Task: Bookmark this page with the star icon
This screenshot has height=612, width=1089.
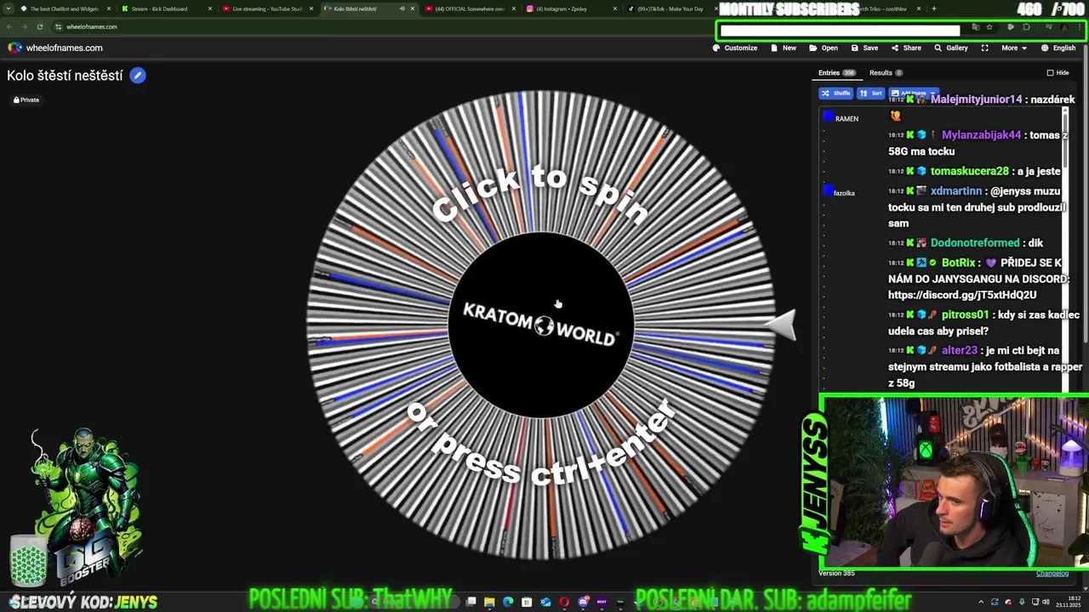Action: pos(989,27)
